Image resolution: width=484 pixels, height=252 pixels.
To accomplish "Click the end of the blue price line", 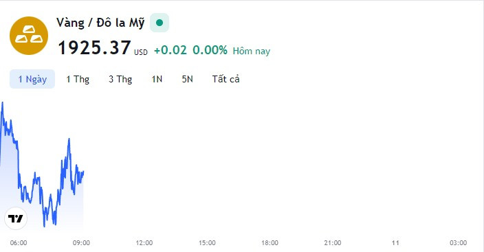I will click(x=83, y=172).
